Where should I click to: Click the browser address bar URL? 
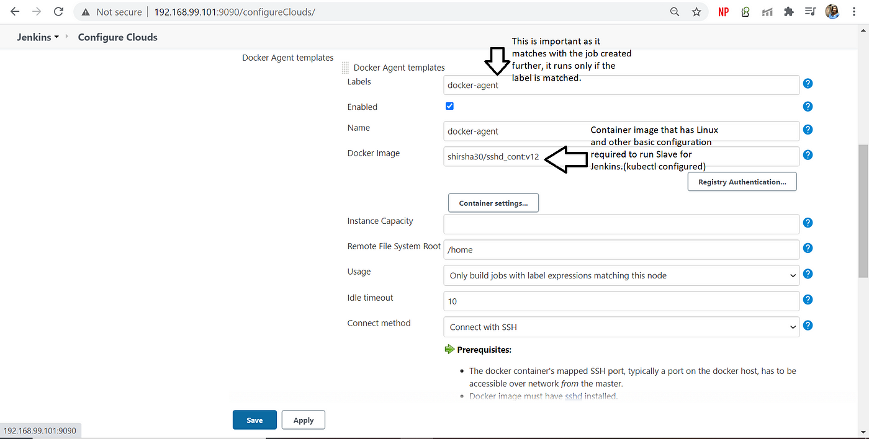tap(235, 12)
